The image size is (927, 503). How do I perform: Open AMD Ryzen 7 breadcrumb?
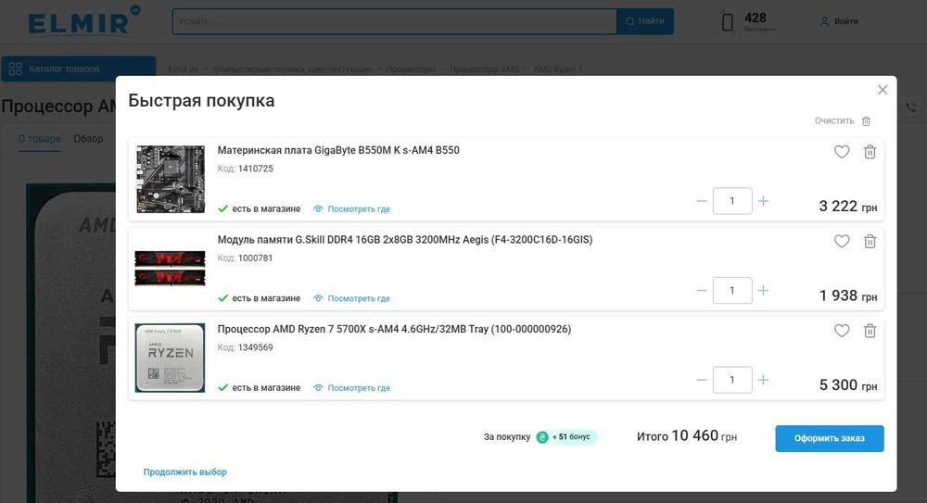(557, 69)
